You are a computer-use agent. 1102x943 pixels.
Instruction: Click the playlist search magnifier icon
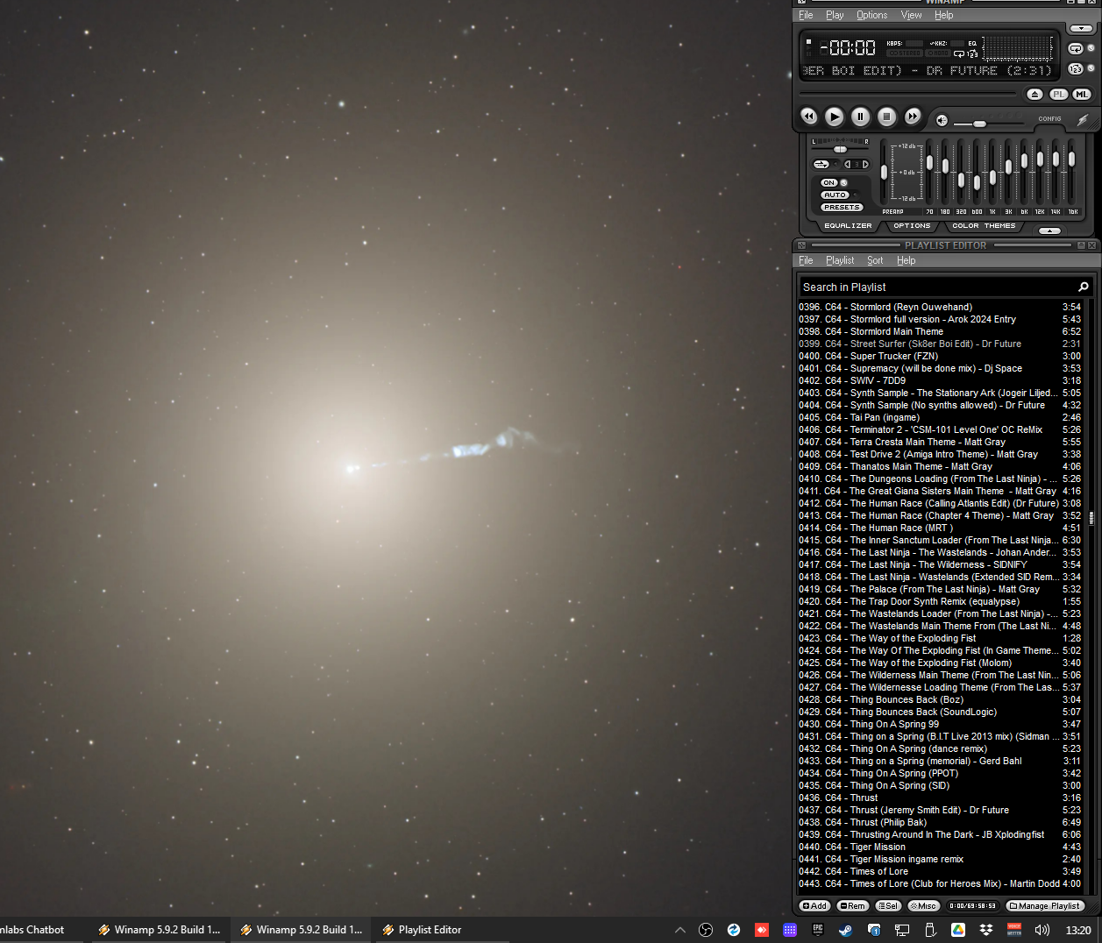coord(1083,287)
